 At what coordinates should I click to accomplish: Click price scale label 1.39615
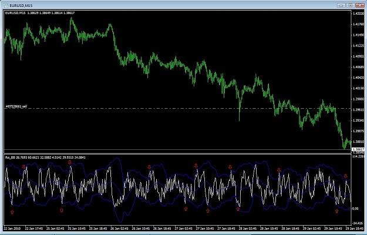[x=358, y=110]
